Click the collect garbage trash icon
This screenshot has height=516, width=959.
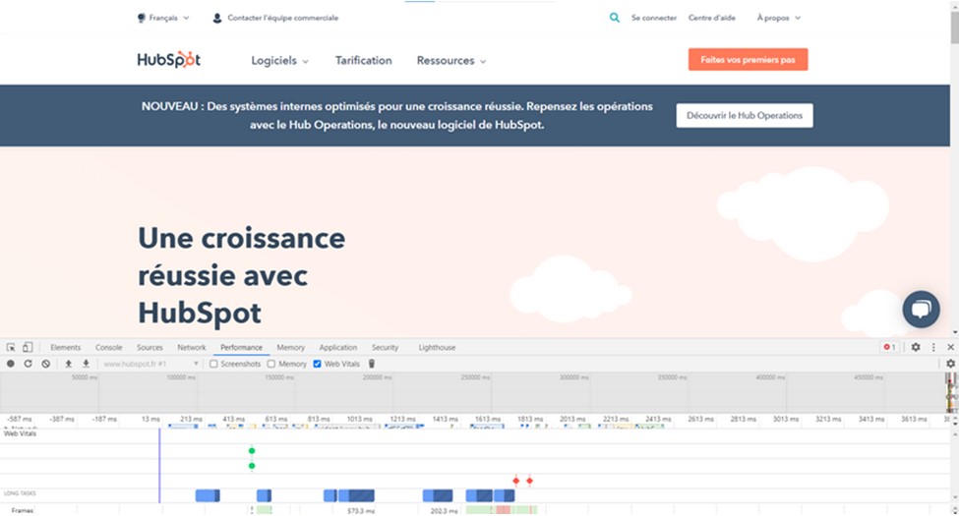pos(372,364)
